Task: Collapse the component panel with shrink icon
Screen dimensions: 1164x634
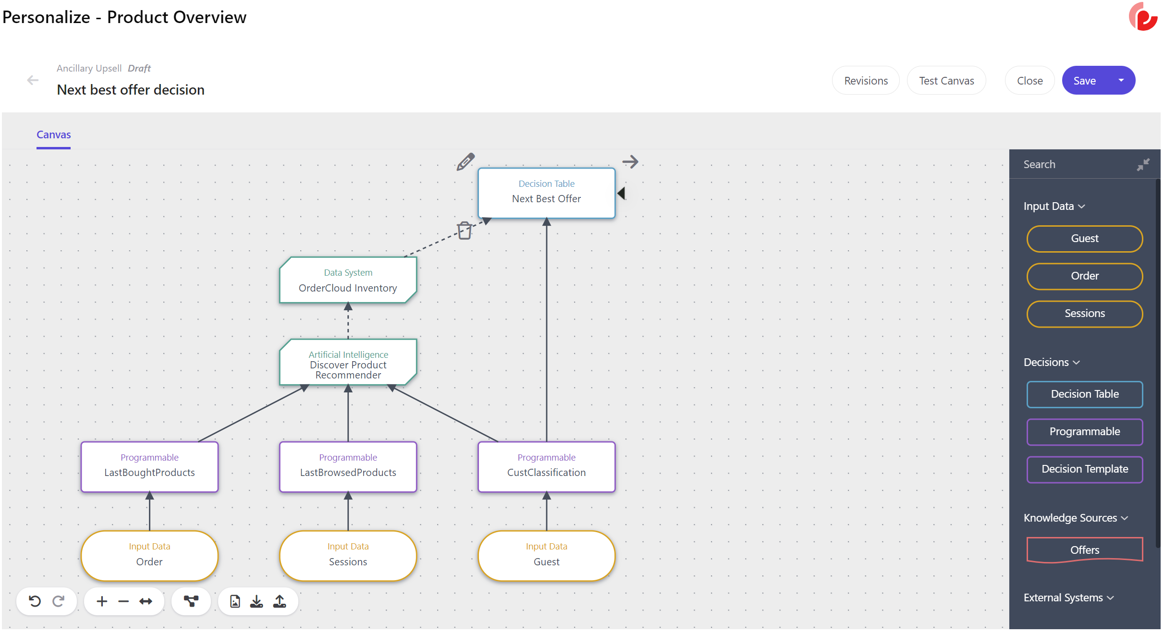Action: [1143, 165]
